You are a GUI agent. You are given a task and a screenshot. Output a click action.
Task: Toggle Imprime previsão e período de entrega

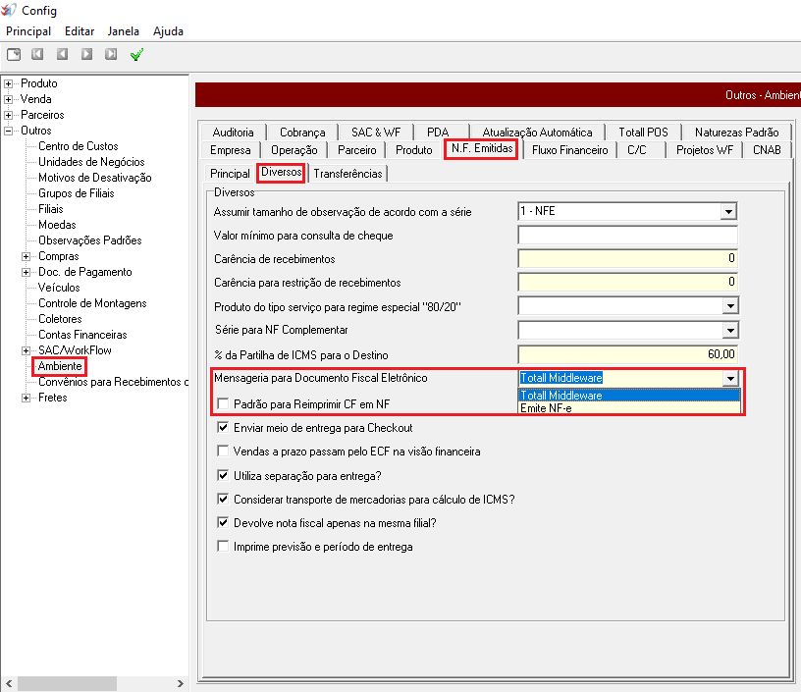click(224, 546)
